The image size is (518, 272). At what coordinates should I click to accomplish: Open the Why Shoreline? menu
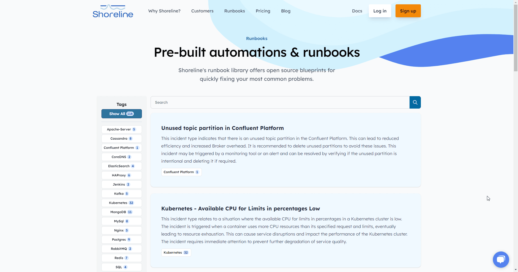164,11
